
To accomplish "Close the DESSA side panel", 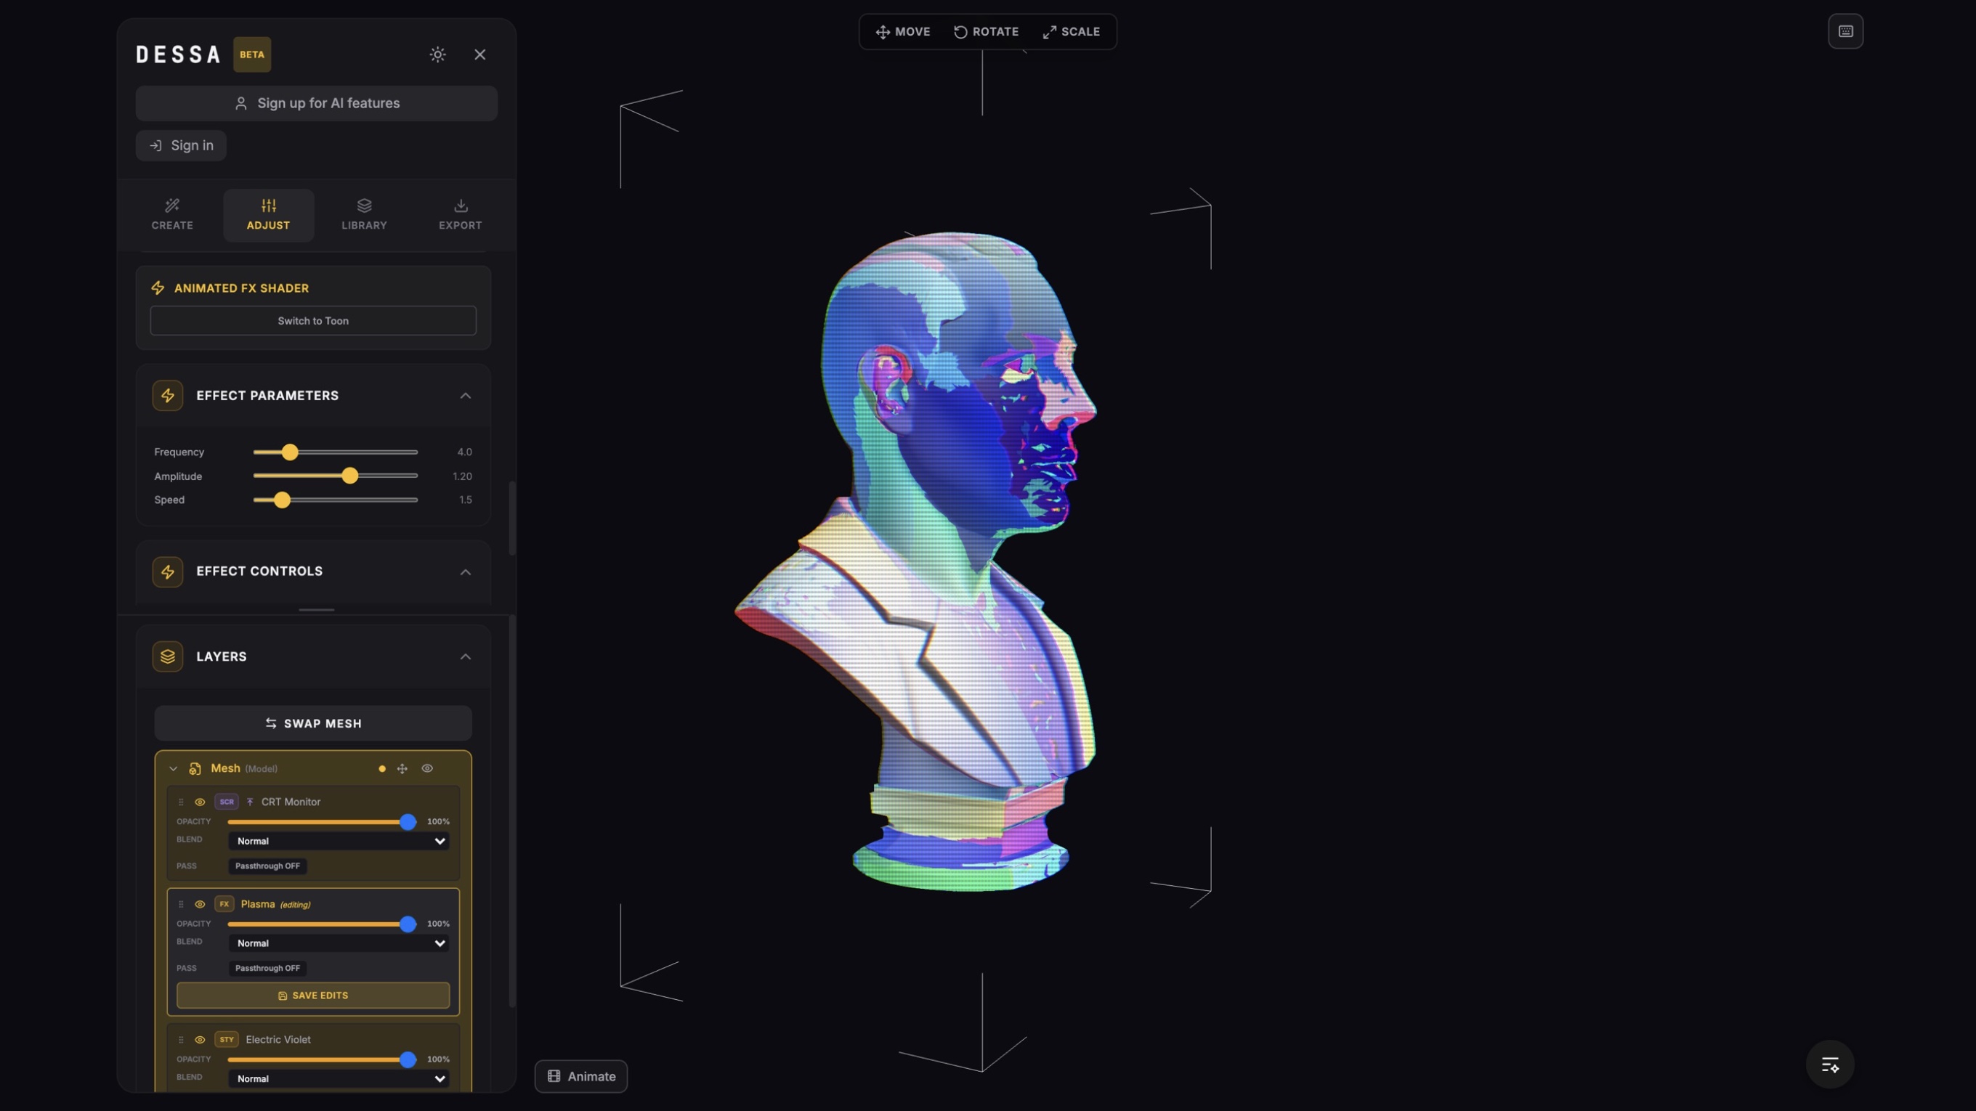I will (x=480, y=54).
